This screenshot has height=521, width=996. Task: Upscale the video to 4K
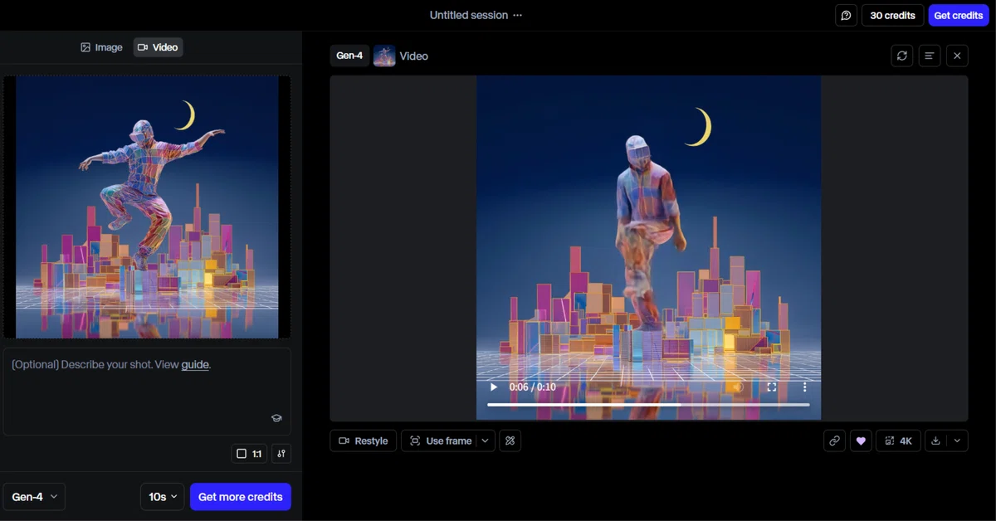pyautogui.click(x=898, y=441)
